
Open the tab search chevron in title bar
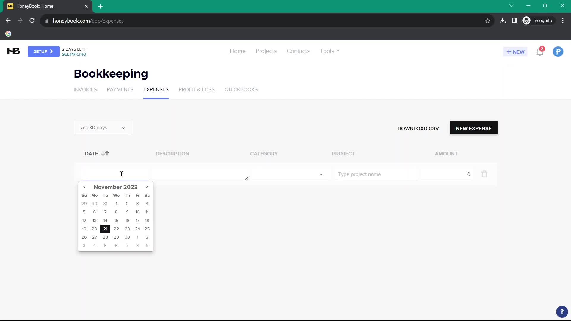pyautogui.click(x=512, y=6)
